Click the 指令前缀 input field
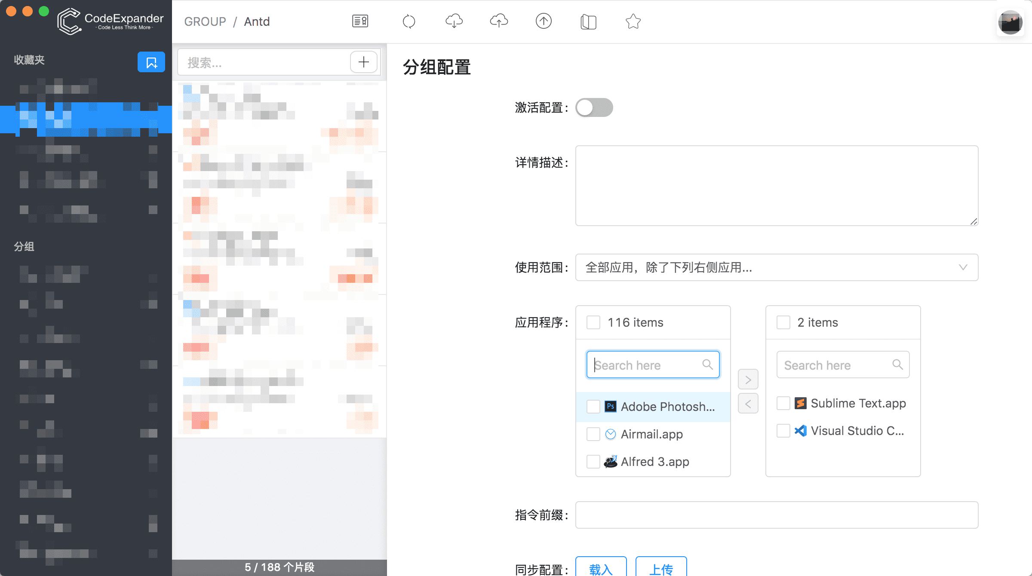Image resolution: width=1032 pixels, height=576 pixels. click(777, 515)
